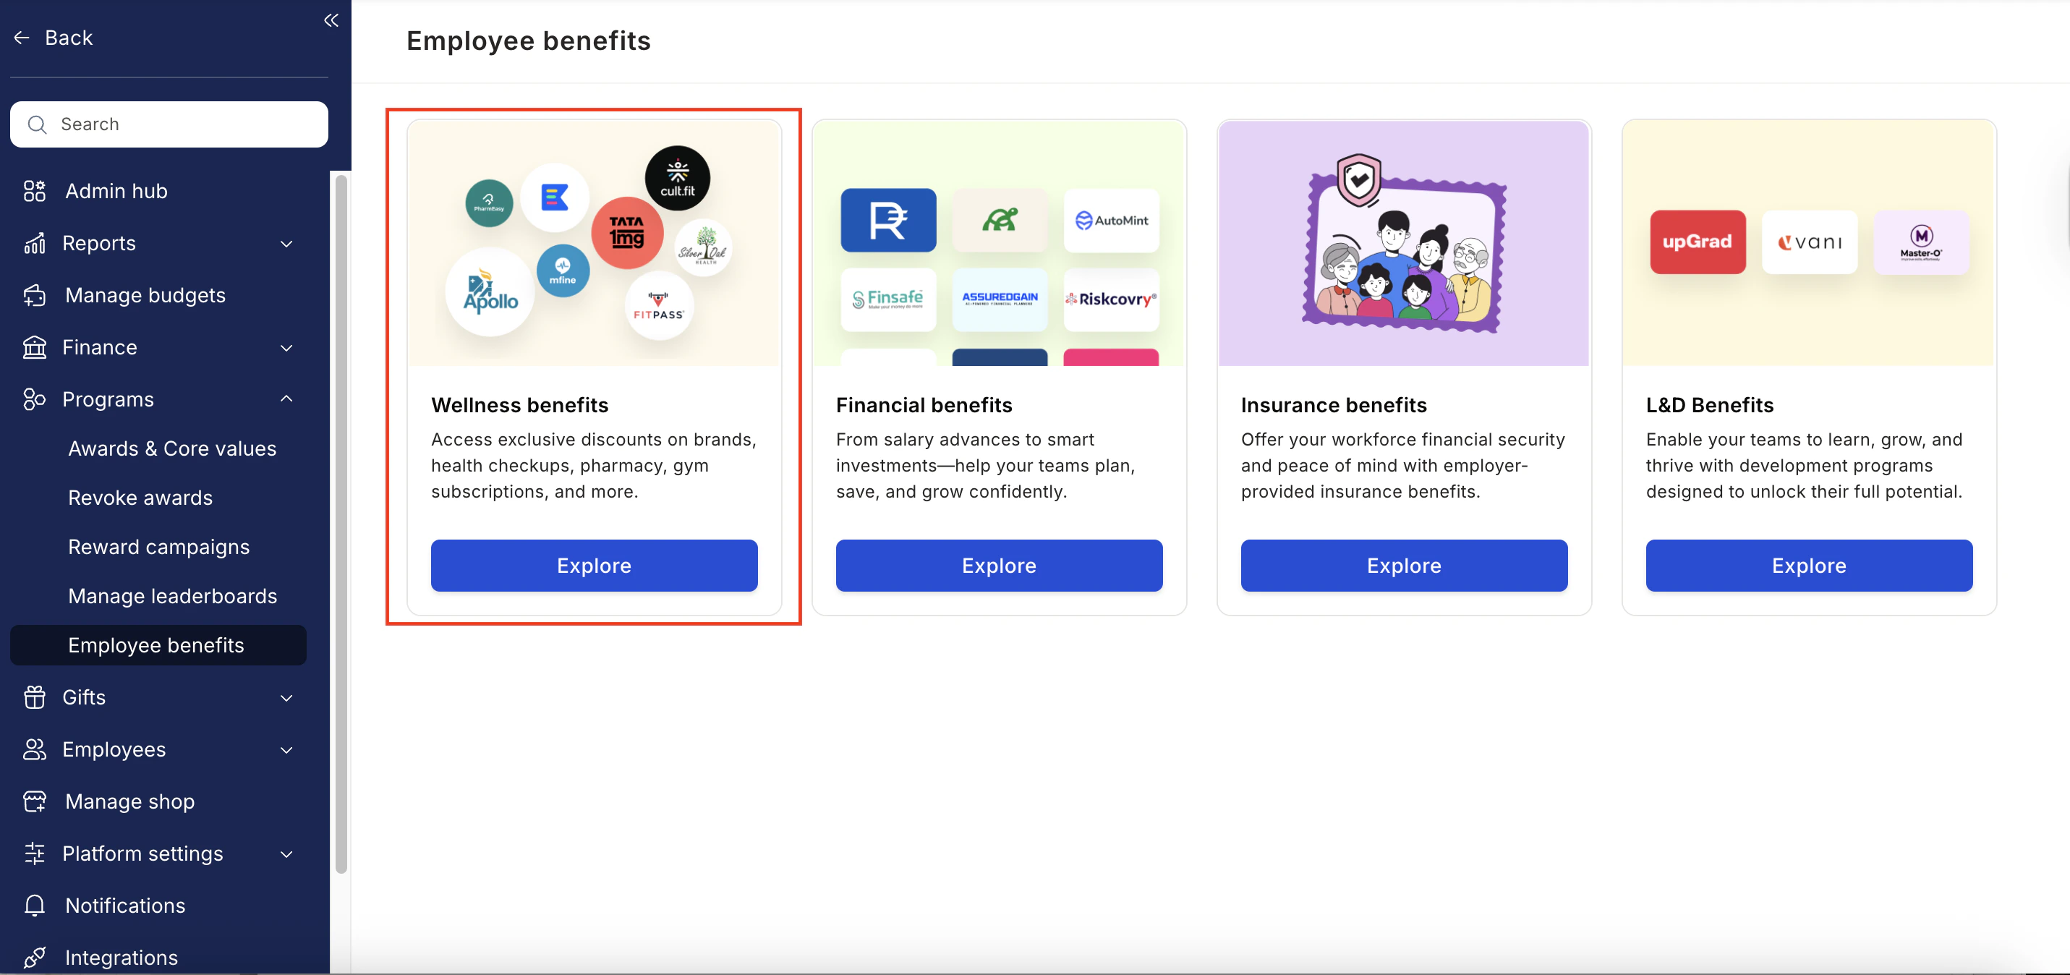Click the Silver Oak Health logo
The height and width of the screenshot is (975, 2070).
point(703,247)
